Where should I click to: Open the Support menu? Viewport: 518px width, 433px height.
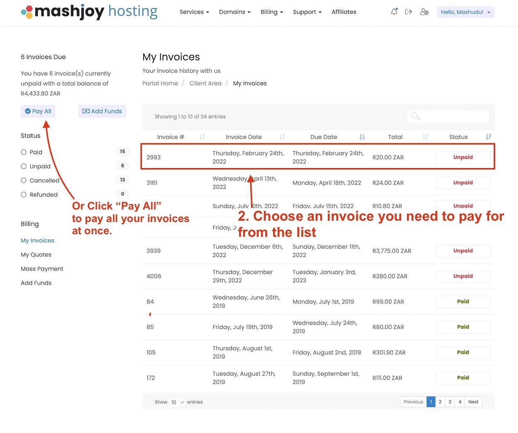(x=307, y=12)
